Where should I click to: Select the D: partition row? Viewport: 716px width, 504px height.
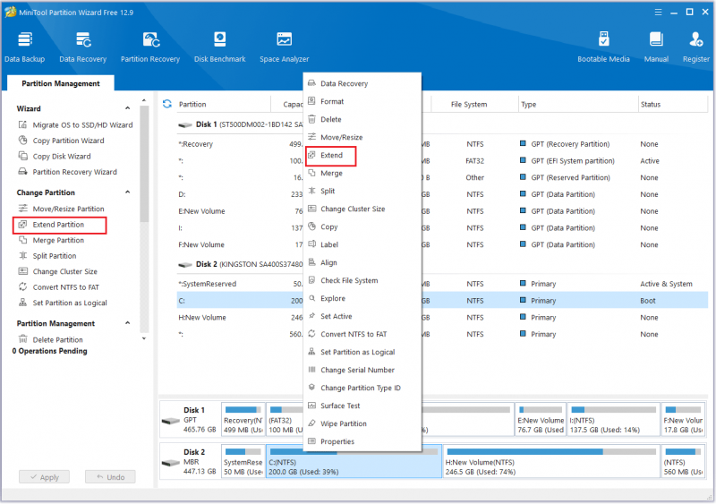click(442, 194)
